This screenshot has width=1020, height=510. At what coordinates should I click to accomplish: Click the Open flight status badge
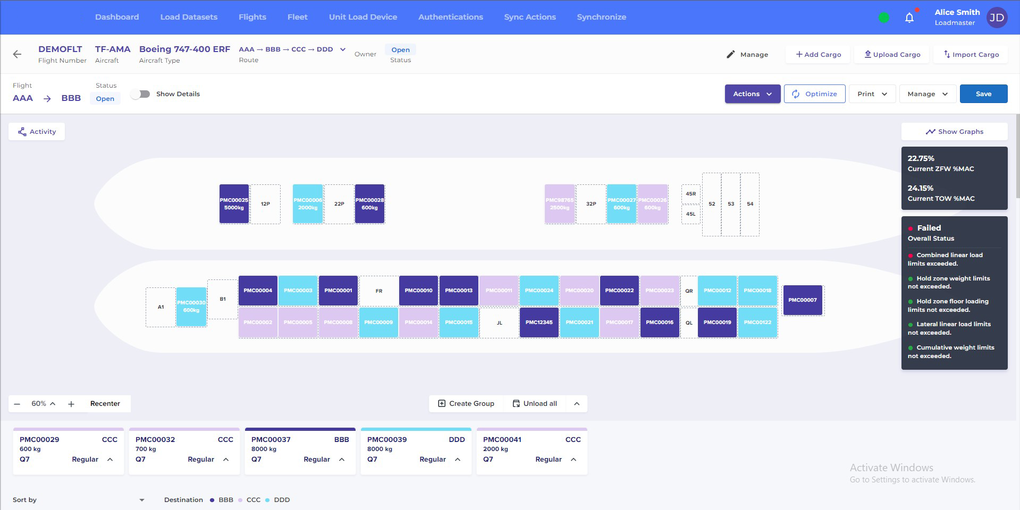point(105,99)
